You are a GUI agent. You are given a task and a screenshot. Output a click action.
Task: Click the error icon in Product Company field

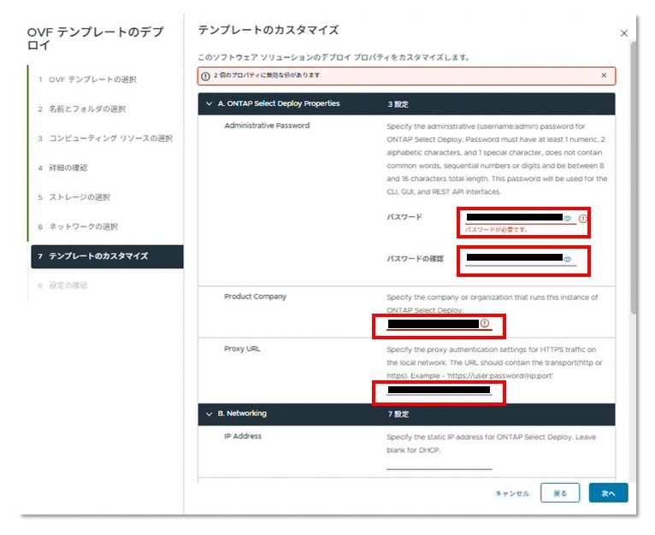(484, 324)
